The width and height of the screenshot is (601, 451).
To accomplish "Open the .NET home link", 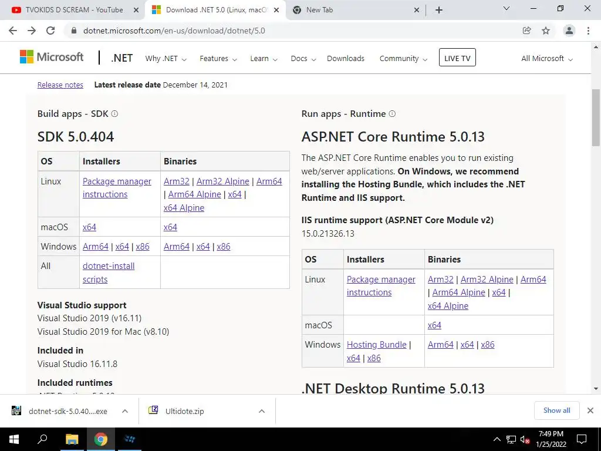I will (122, 58).
